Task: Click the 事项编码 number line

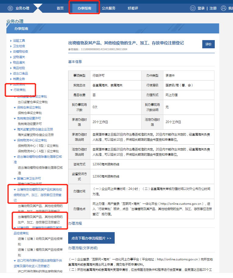Action: point(98,49)
